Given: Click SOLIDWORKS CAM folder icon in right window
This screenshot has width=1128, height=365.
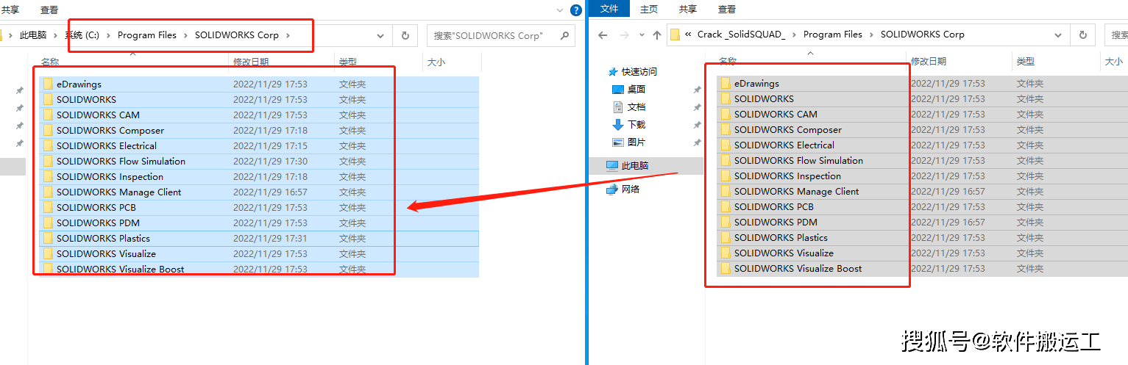Looking at the screenshot, I should [x=726, y=115].
